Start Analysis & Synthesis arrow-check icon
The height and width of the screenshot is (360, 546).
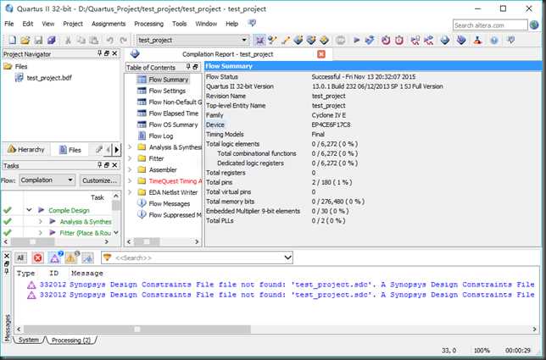(370, 40)
